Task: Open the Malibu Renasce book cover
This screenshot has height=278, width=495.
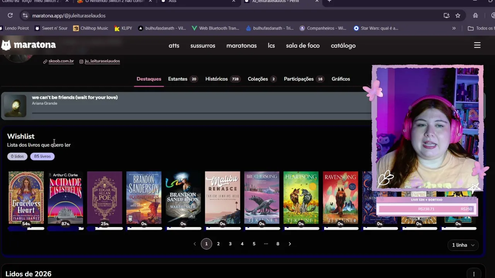Action: click(222, 197)
